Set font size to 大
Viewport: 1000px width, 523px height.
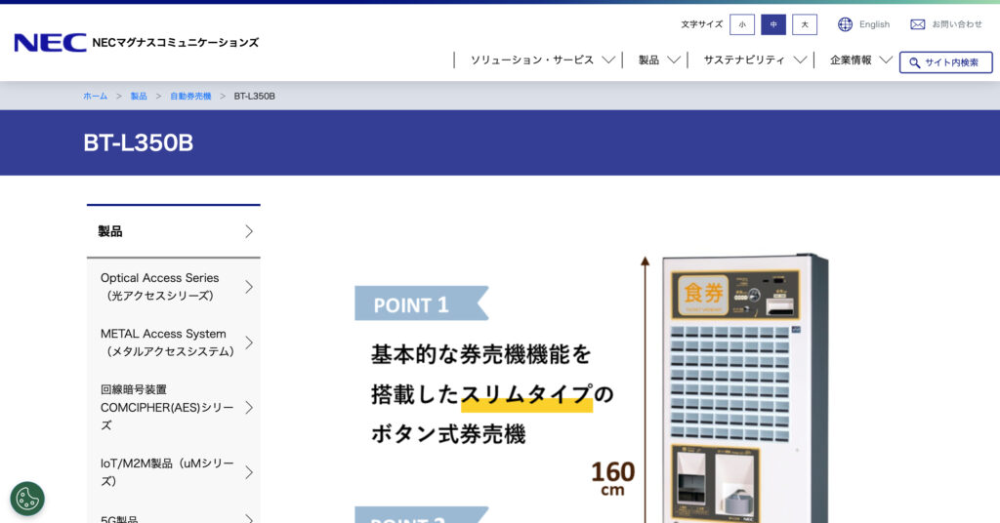805,24
